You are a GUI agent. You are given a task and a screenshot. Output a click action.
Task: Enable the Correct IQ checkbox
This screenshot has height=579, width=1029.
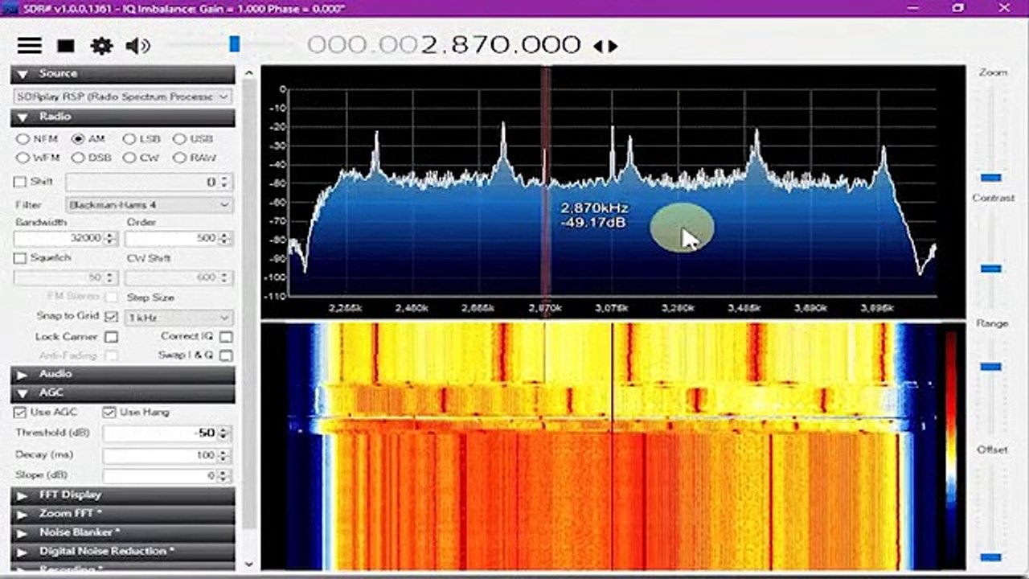[x=226, y=337]
